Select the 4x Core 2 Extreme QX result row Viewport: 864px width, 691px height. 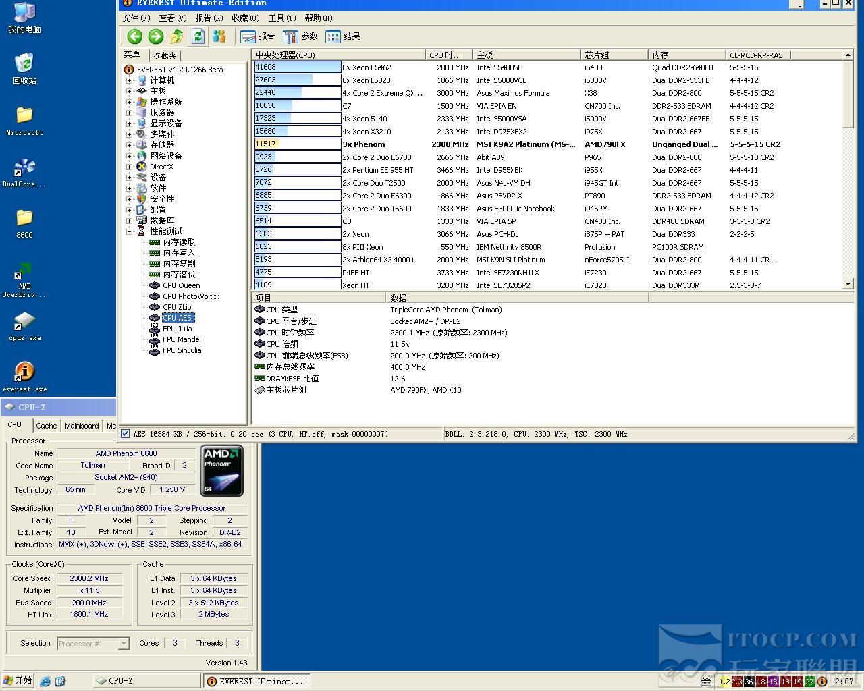[x=547, y=93]
